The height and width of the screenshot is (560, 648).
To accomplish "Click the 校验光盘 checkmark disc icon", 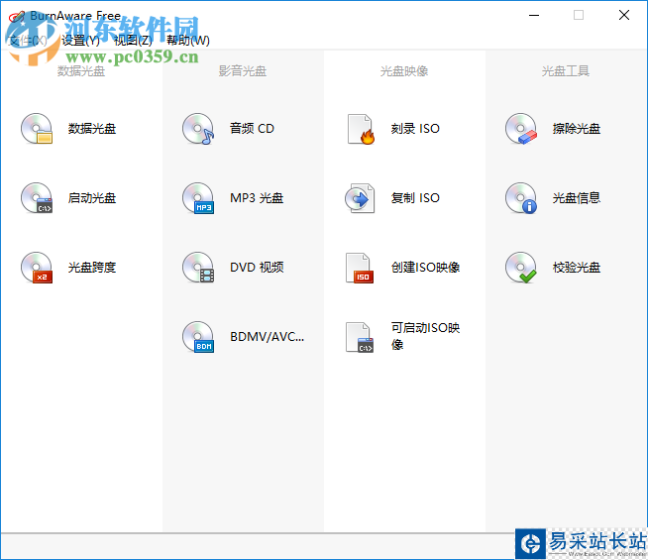I will click(x=521, y=268).
